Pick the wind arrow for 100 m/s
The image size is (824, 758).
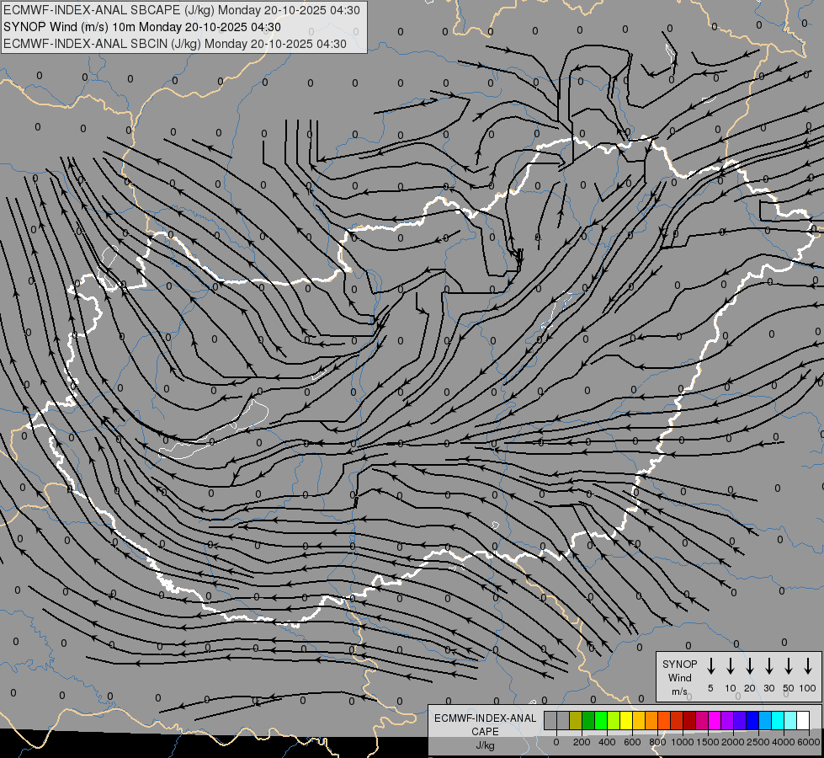pyautogui.click(x=808, y=666)
